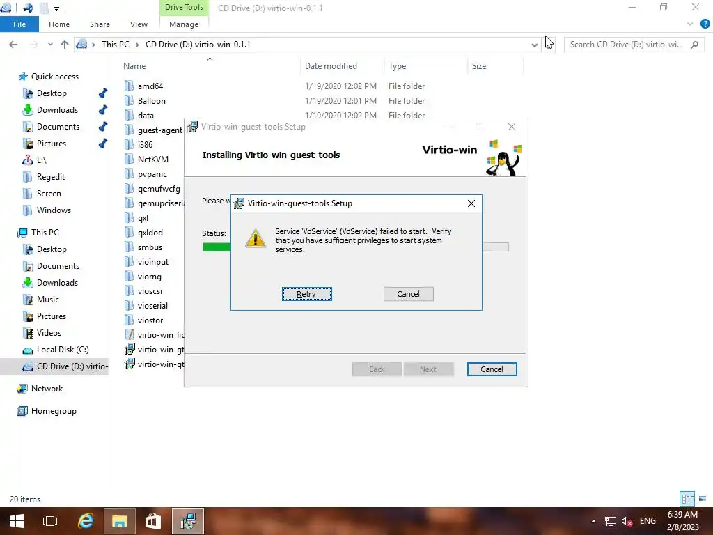Image resolution: width=713 pixels, height=535 pixels.
Task: Select the i386 folder
Action: click(x=145, y=144)
